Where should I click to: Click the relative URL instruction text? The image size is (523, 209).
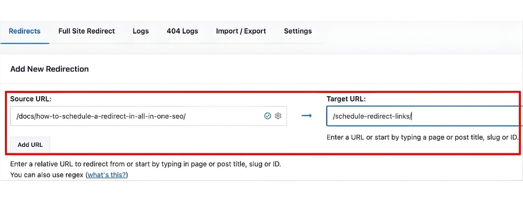(145, 164)
